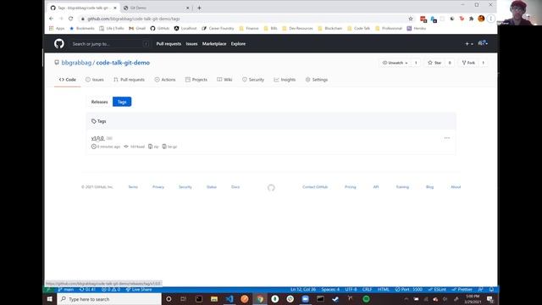Click the browser back arrow
The width and height of the screenshot is (542, 305).
point(51,19)
